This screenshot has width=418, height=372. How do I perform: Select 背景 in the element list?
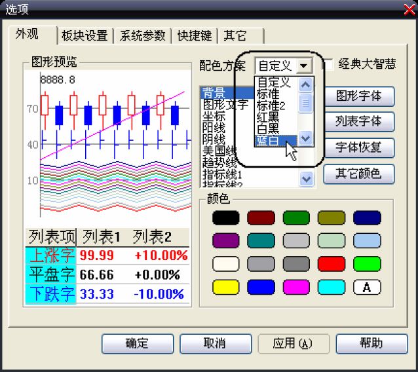coord(228,93)
